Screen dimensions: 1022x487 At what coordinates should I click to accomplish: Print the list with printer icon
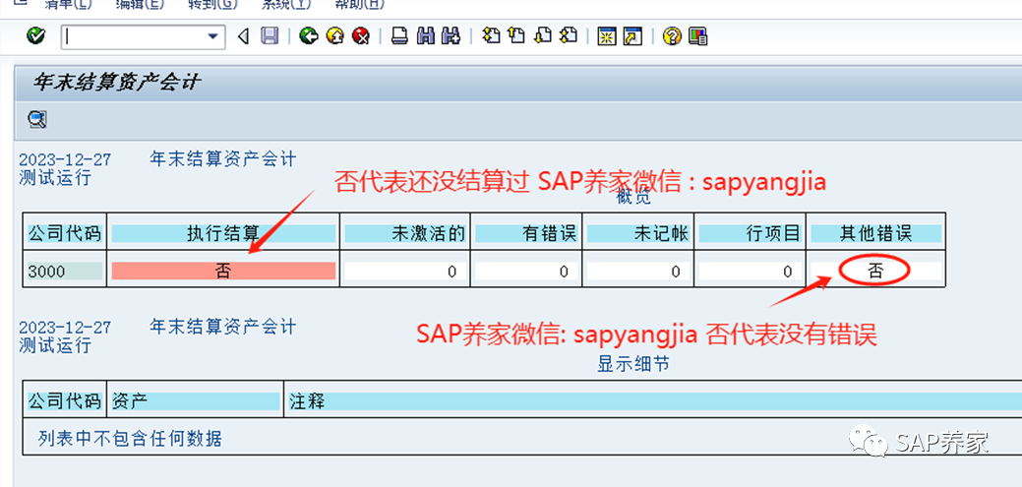tap(399, 35)
